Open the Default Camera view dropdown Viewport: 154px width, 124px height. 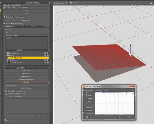[x=67, y=3]
